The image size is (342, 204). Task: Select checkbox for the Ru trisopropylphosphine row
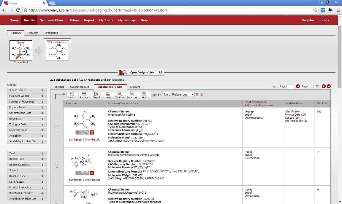tap(56, 202)
